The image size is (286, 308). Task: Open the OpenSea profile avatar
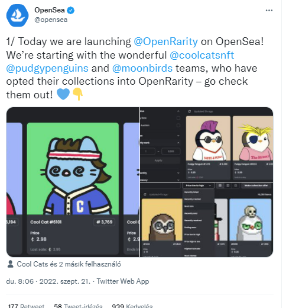17,15
